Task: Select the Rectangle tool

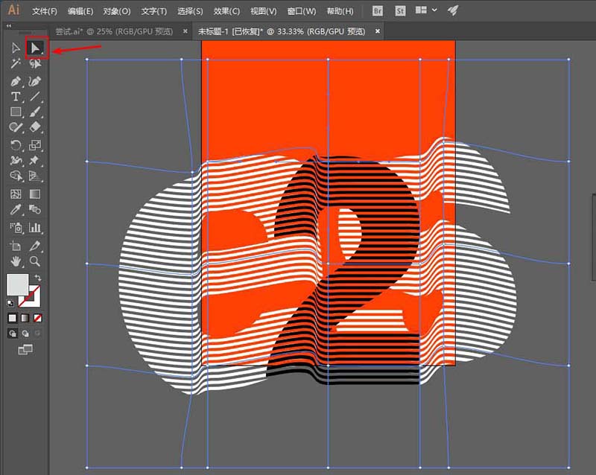Action: click(16, 112)
